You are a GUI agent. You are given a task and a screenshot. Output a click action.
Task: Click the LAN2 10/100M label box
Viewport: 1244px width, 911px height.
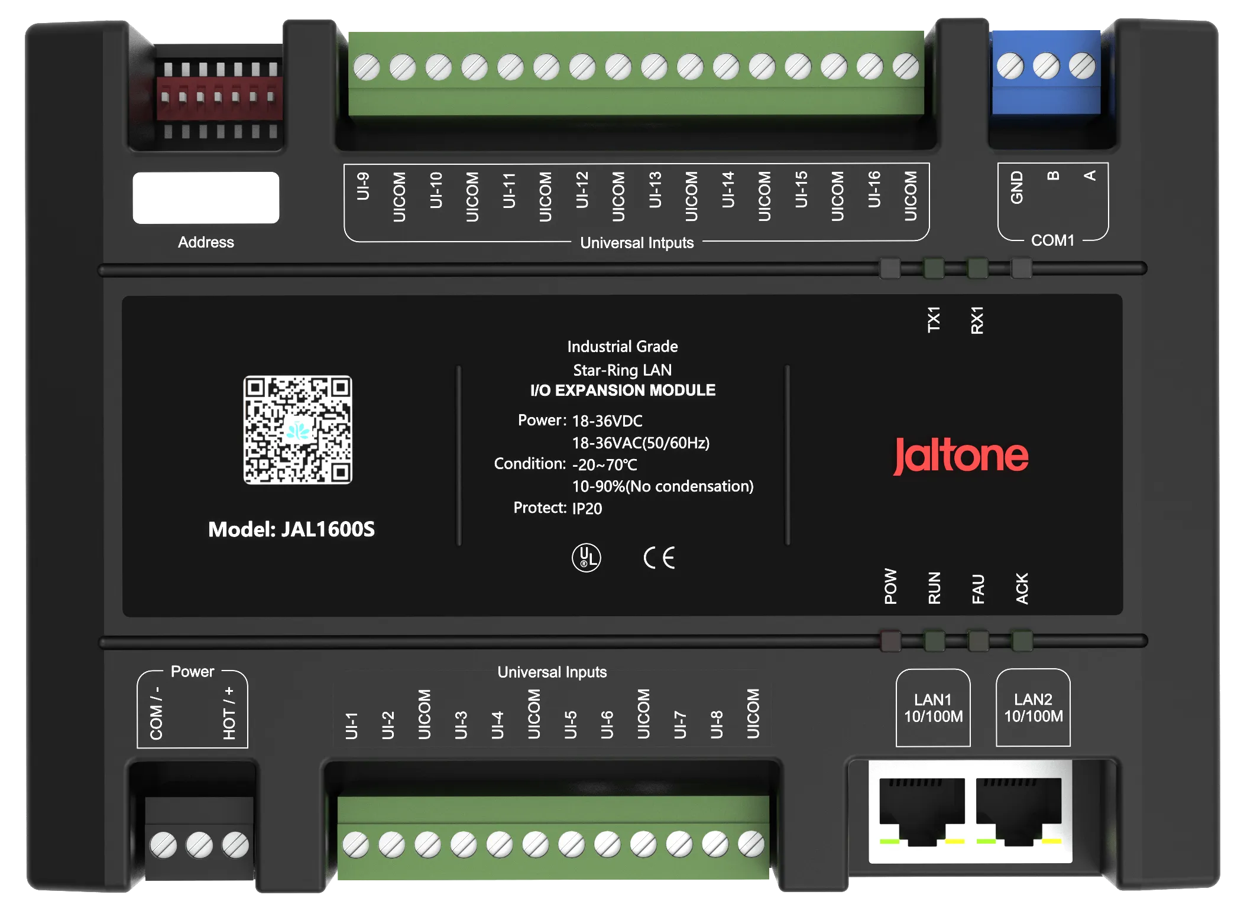tap(1033, 708)
